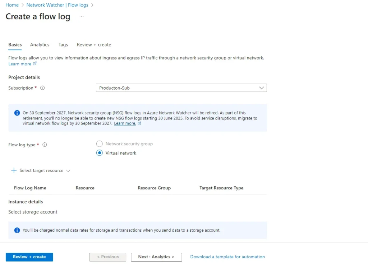Viewport: 368px width, 264px height.
Task: Click the Subscription info icon
Action: click(42, 88)
